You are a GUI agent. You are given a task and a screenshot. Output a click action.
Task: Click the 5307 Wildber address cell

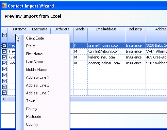click(156, 63)
